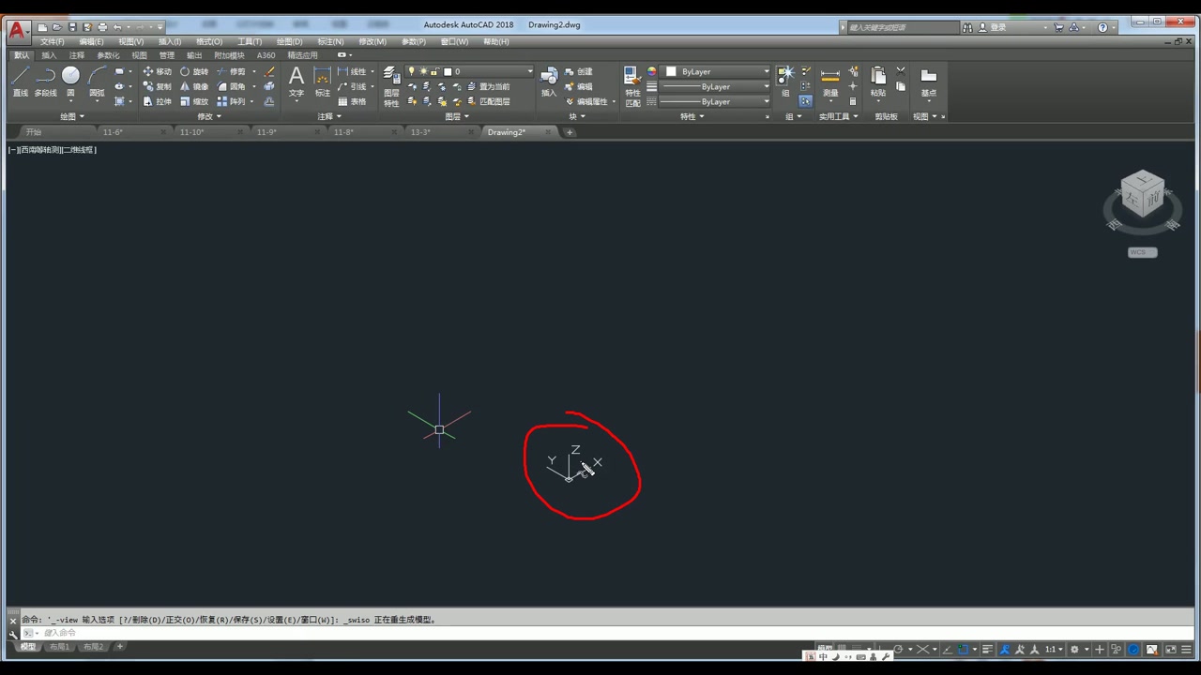Open the 修改(M) menu
The height and width of the screenshot is (675, 1201).
(x=372, y=41)
